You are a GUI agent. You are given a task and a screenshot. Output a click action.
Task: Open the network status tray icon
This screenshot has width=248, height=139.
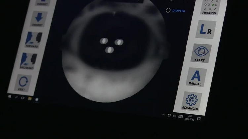pyautogui.click(x=169, y=115)
